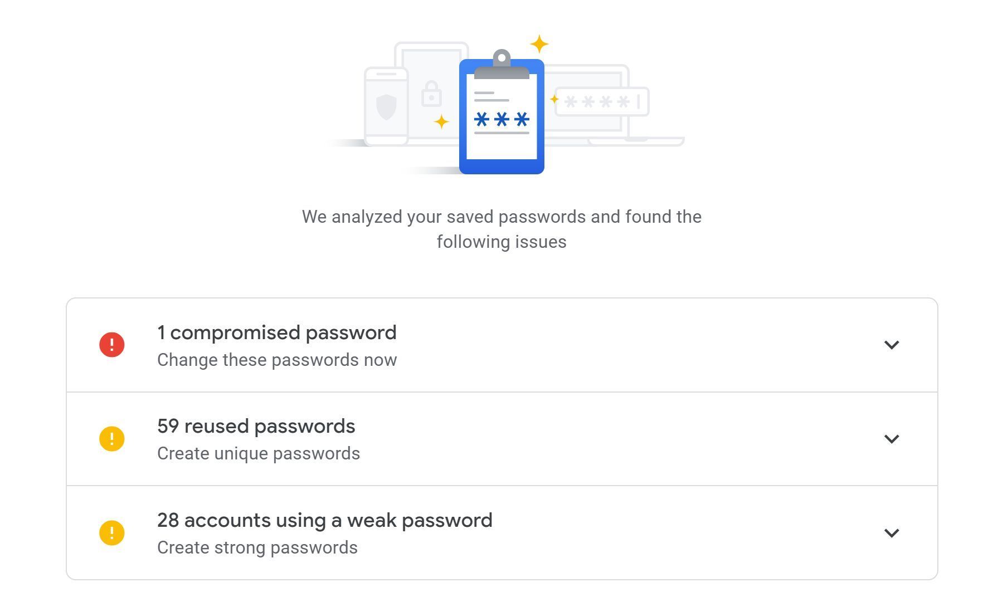
Task: Click the blue asterisks on the clipboard
Action: 501,120
